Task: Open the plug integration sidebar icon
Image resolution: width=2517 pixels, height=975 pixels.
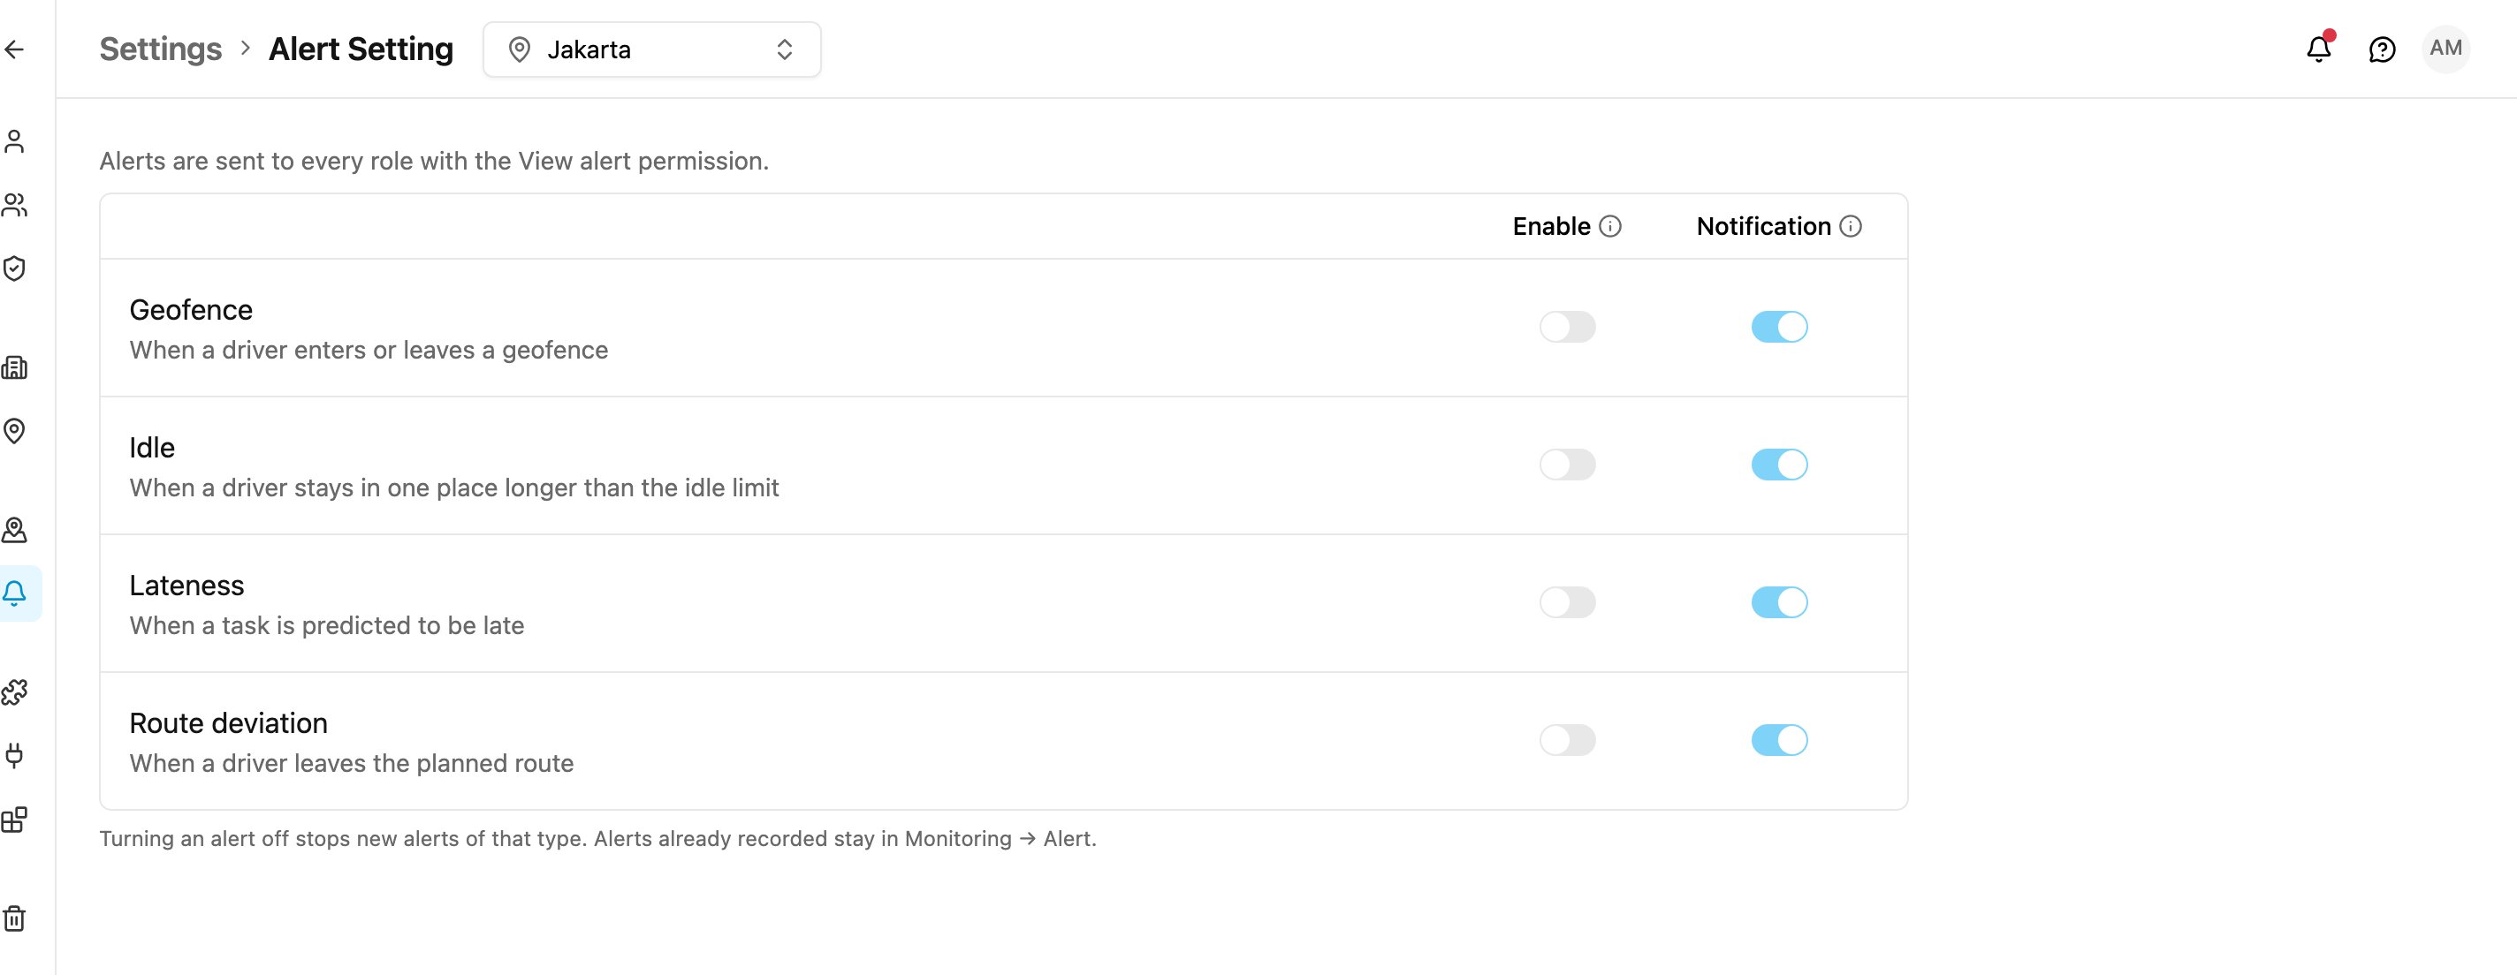Action: click(x=15, y=755)
